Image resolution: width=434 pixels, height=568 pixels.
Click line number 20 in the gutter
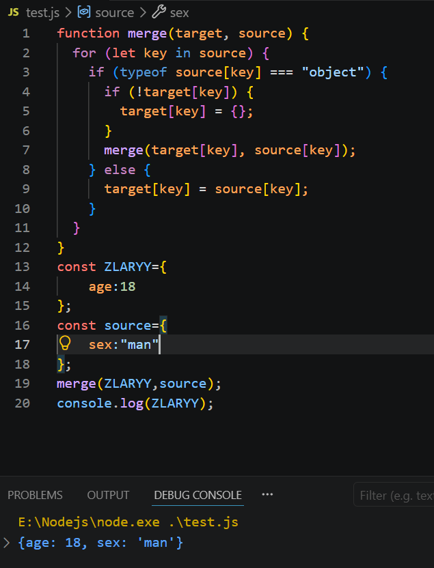pos(22,403)
